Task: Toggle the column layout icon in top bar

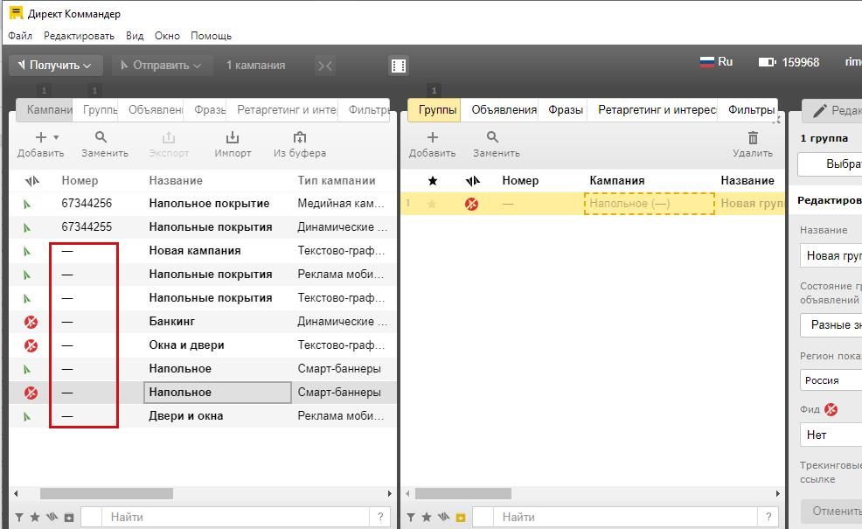Action: click(399, 66)
